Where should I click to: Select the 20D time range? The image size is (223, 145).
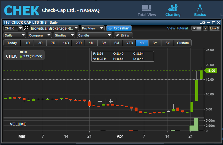click(x=78, y=43)
